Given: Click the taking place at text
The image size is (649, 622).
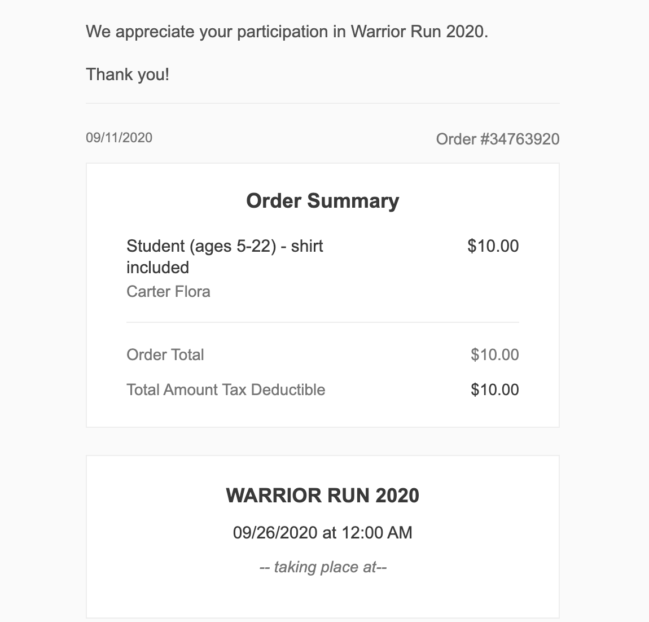Looking at the screenshot, I should [x=322, y=567].
